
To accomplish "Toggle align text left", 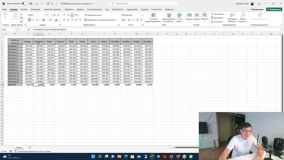I will tap(64, 20).
